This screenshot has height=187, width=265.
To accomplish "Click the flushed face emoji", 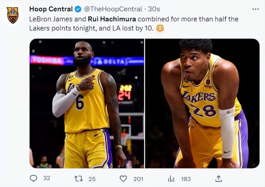I will pyautogui.click(x=160, y=28).
